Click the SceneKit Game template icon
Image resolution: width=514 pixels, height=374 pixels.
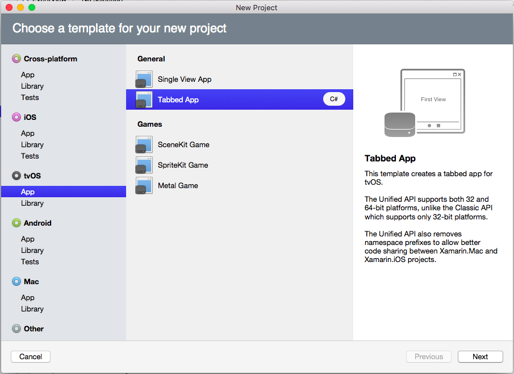click(x=144, y=144)
